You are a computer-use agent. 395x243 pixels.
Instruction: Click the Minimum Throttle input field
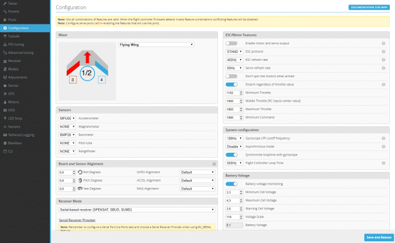pyautogui.click(x=234, y=93)
